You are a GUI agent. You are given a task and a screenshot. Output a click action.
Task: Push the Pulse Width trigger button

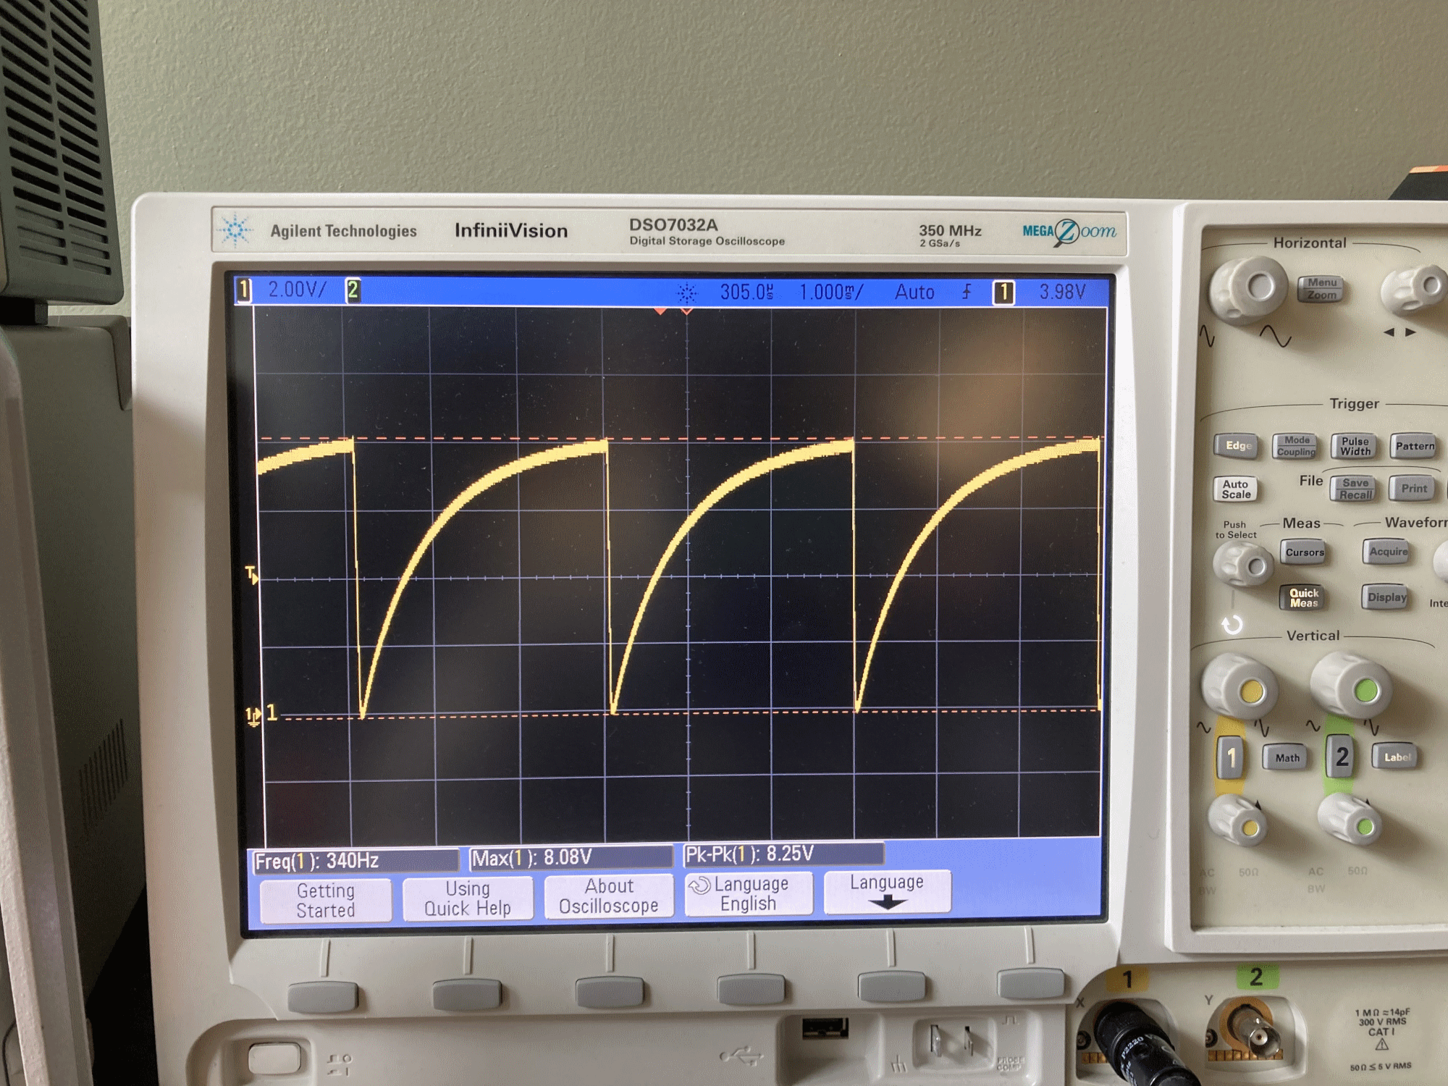point(1355,446)
